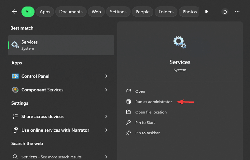
Task: Open Share across devices setting
Action: [x=61, y=116]
